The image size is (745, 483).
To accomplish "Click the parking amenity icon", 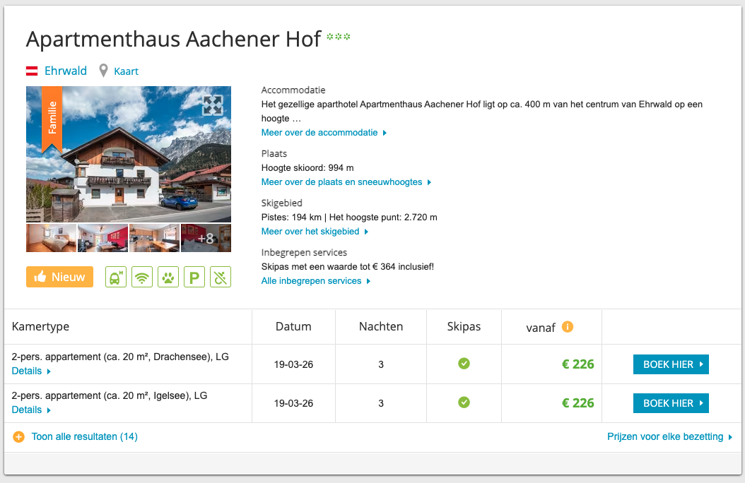I will (x=194, y=277).
